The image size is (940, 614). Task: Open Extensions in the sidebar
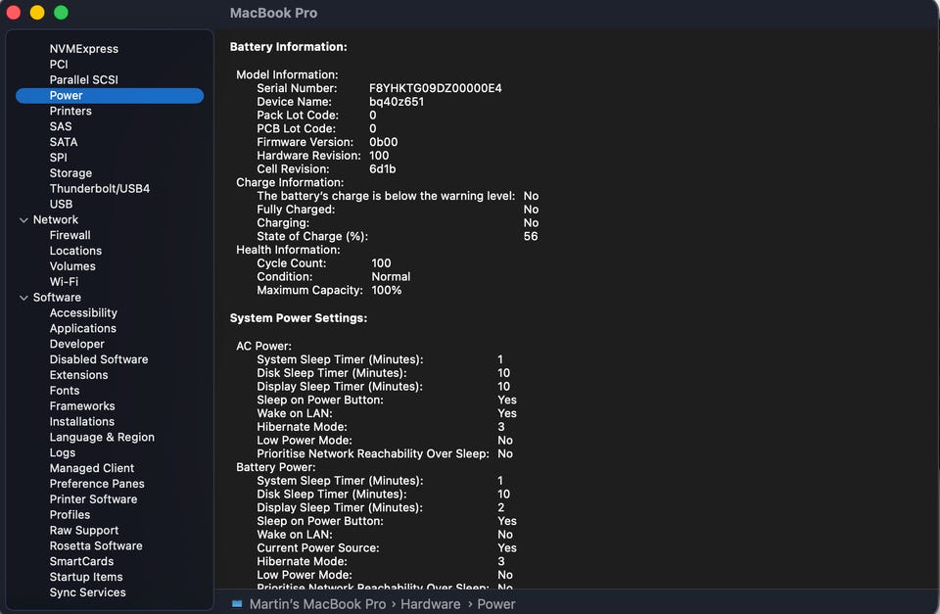(78, 375)
